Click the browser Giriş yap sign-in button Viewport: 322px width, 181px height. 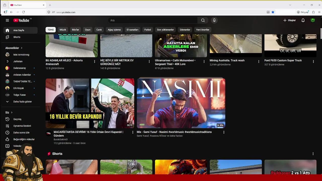click(x=303, y=12)
